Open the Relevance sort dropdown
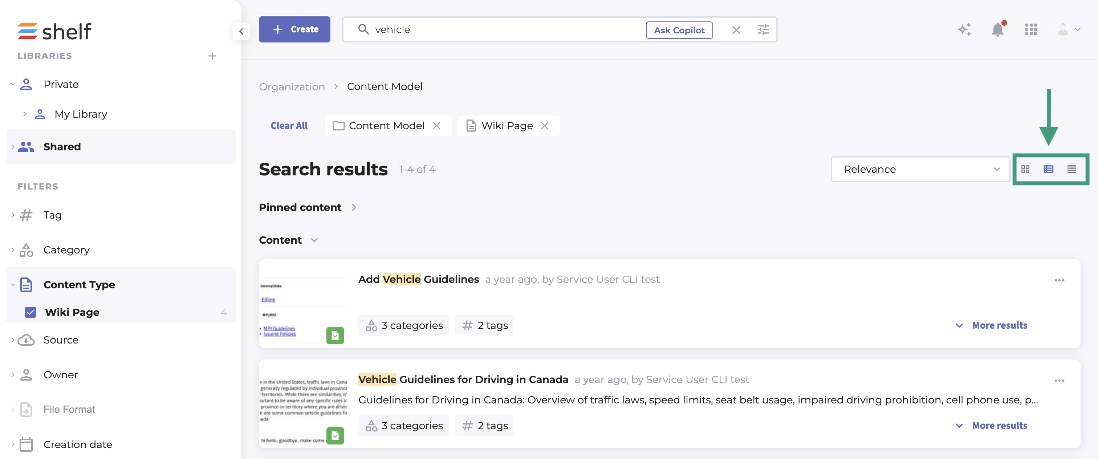The width and height of the screenshot is (1098, 459). (920, 169)
